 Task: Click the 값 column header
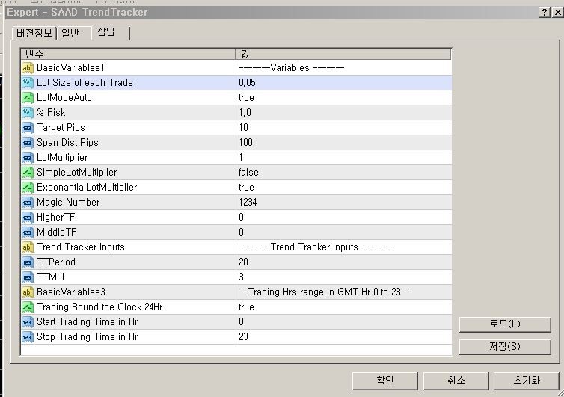(x=343, y=55)
